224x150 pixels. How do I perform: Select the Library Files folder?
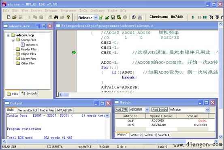(x=26, y=59)
